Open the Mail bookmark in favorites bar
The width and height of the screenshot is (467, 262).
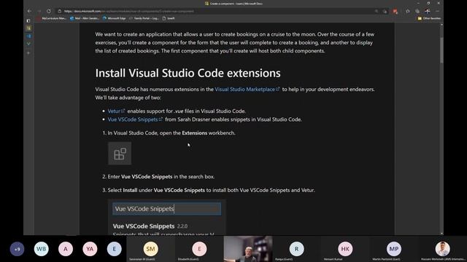[x=85, y=18]
